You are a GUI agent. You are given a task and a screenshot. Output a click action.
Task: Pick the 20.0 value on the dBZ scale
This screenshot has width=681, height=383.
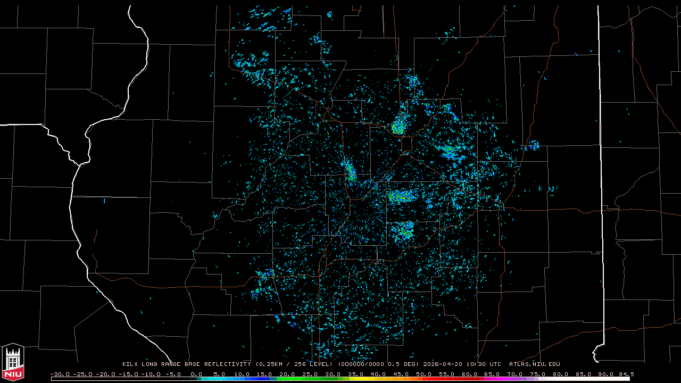pyautogui.click(x=287, y=374)
